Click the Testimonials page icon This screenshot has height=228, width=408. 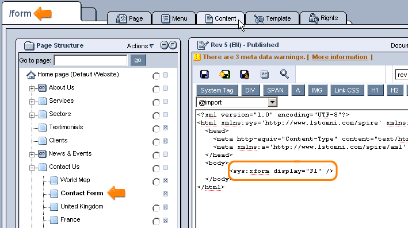click(43, 127)
